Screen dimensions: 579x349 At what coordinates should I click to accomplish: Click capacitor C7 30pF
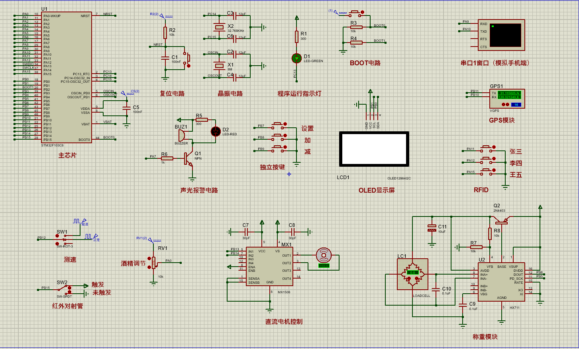pyautogui.click(x=246, y=232)
